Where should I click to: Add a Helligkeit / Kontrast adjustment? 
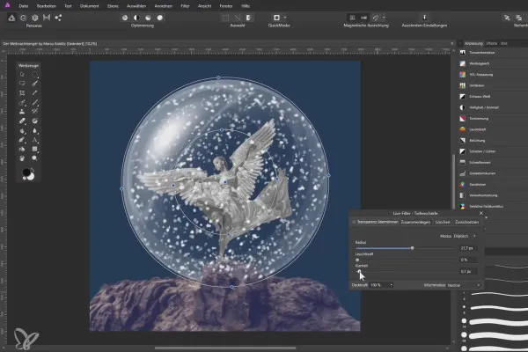[493, 107]
